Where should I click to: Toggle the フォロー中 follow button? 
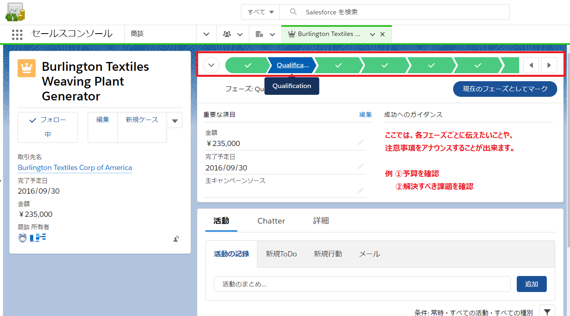(x=48, y=127)
